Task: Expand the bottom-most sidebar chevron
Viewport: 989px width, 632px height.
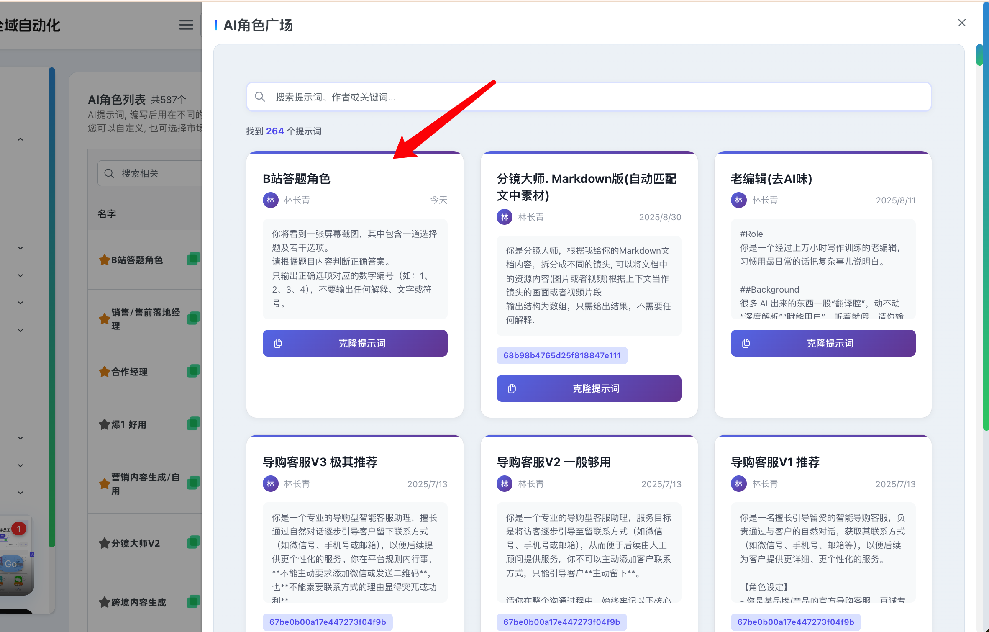Action: coord(20,493)
